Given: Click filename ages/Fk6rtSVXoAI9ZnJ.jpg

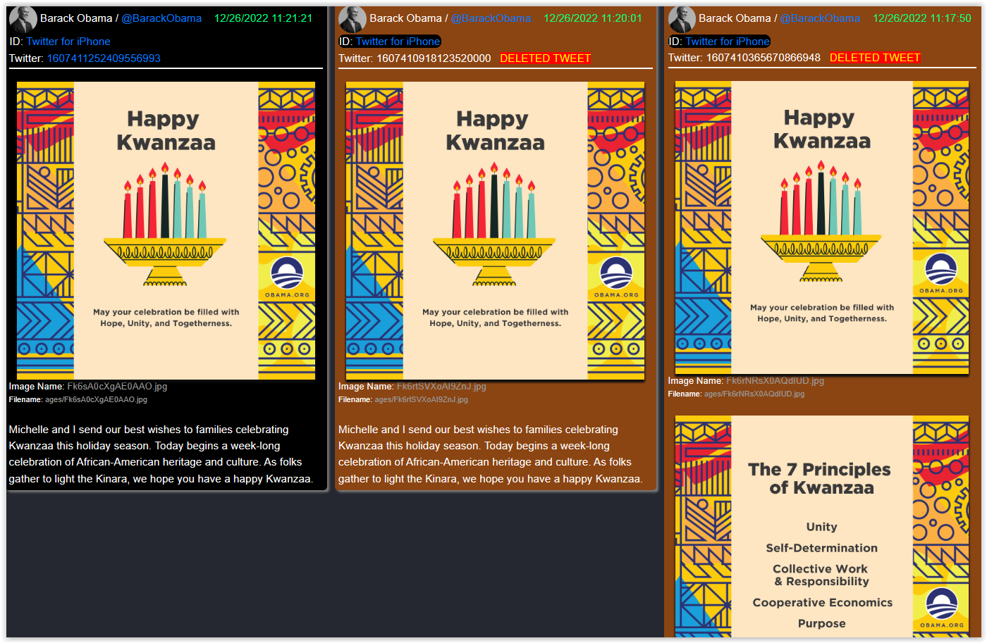Looking at the screenshot, I should click(x=421, y=399).
